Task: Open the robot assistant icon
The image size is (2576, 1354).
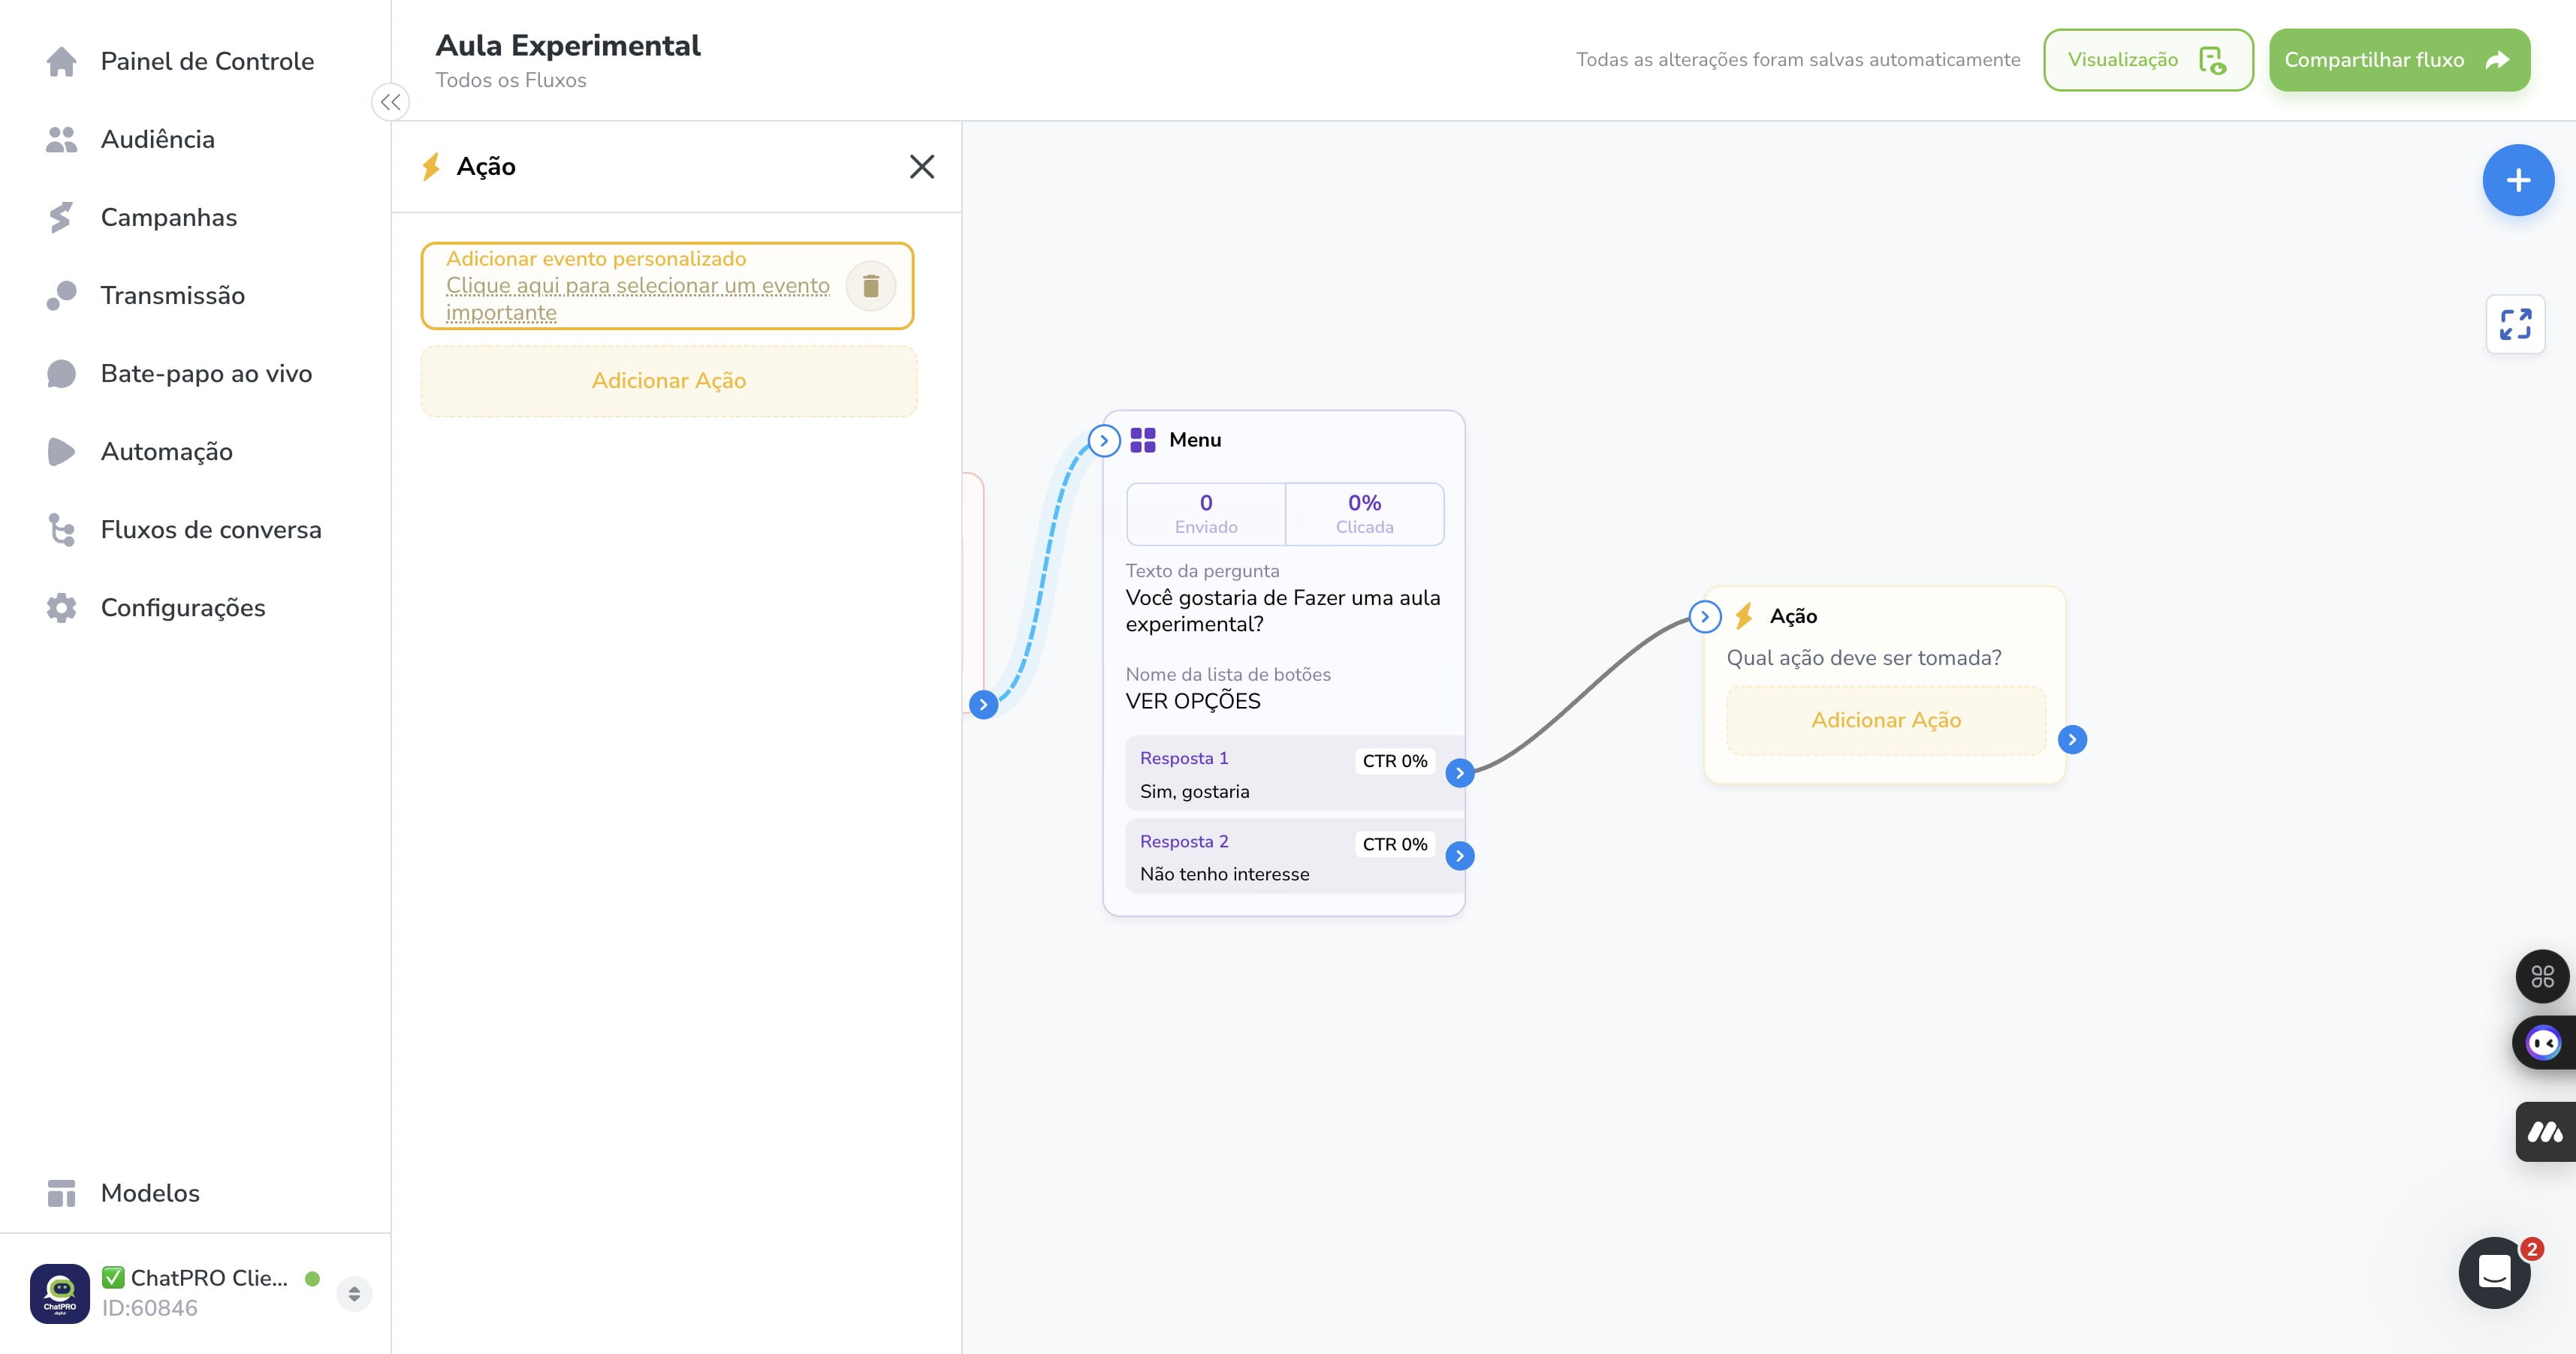Action: coord(2543,1043)
